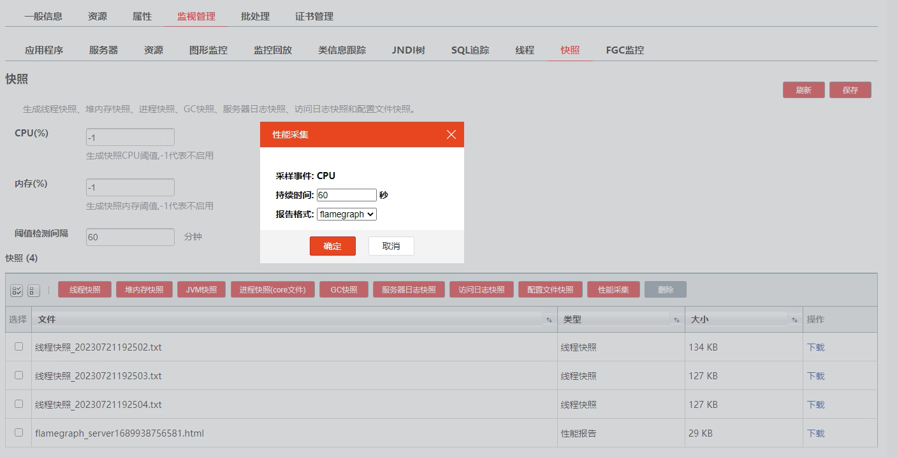Check the flamegraph_server html file row
The width and height of the screenshot is (897, 457).
[x=18, y=433]
